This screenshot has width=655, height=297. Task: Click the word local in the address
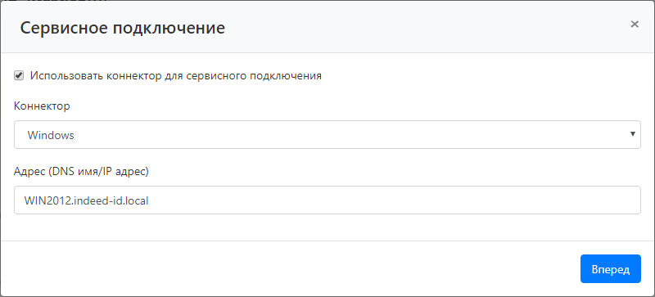click(x=138, y=200)
